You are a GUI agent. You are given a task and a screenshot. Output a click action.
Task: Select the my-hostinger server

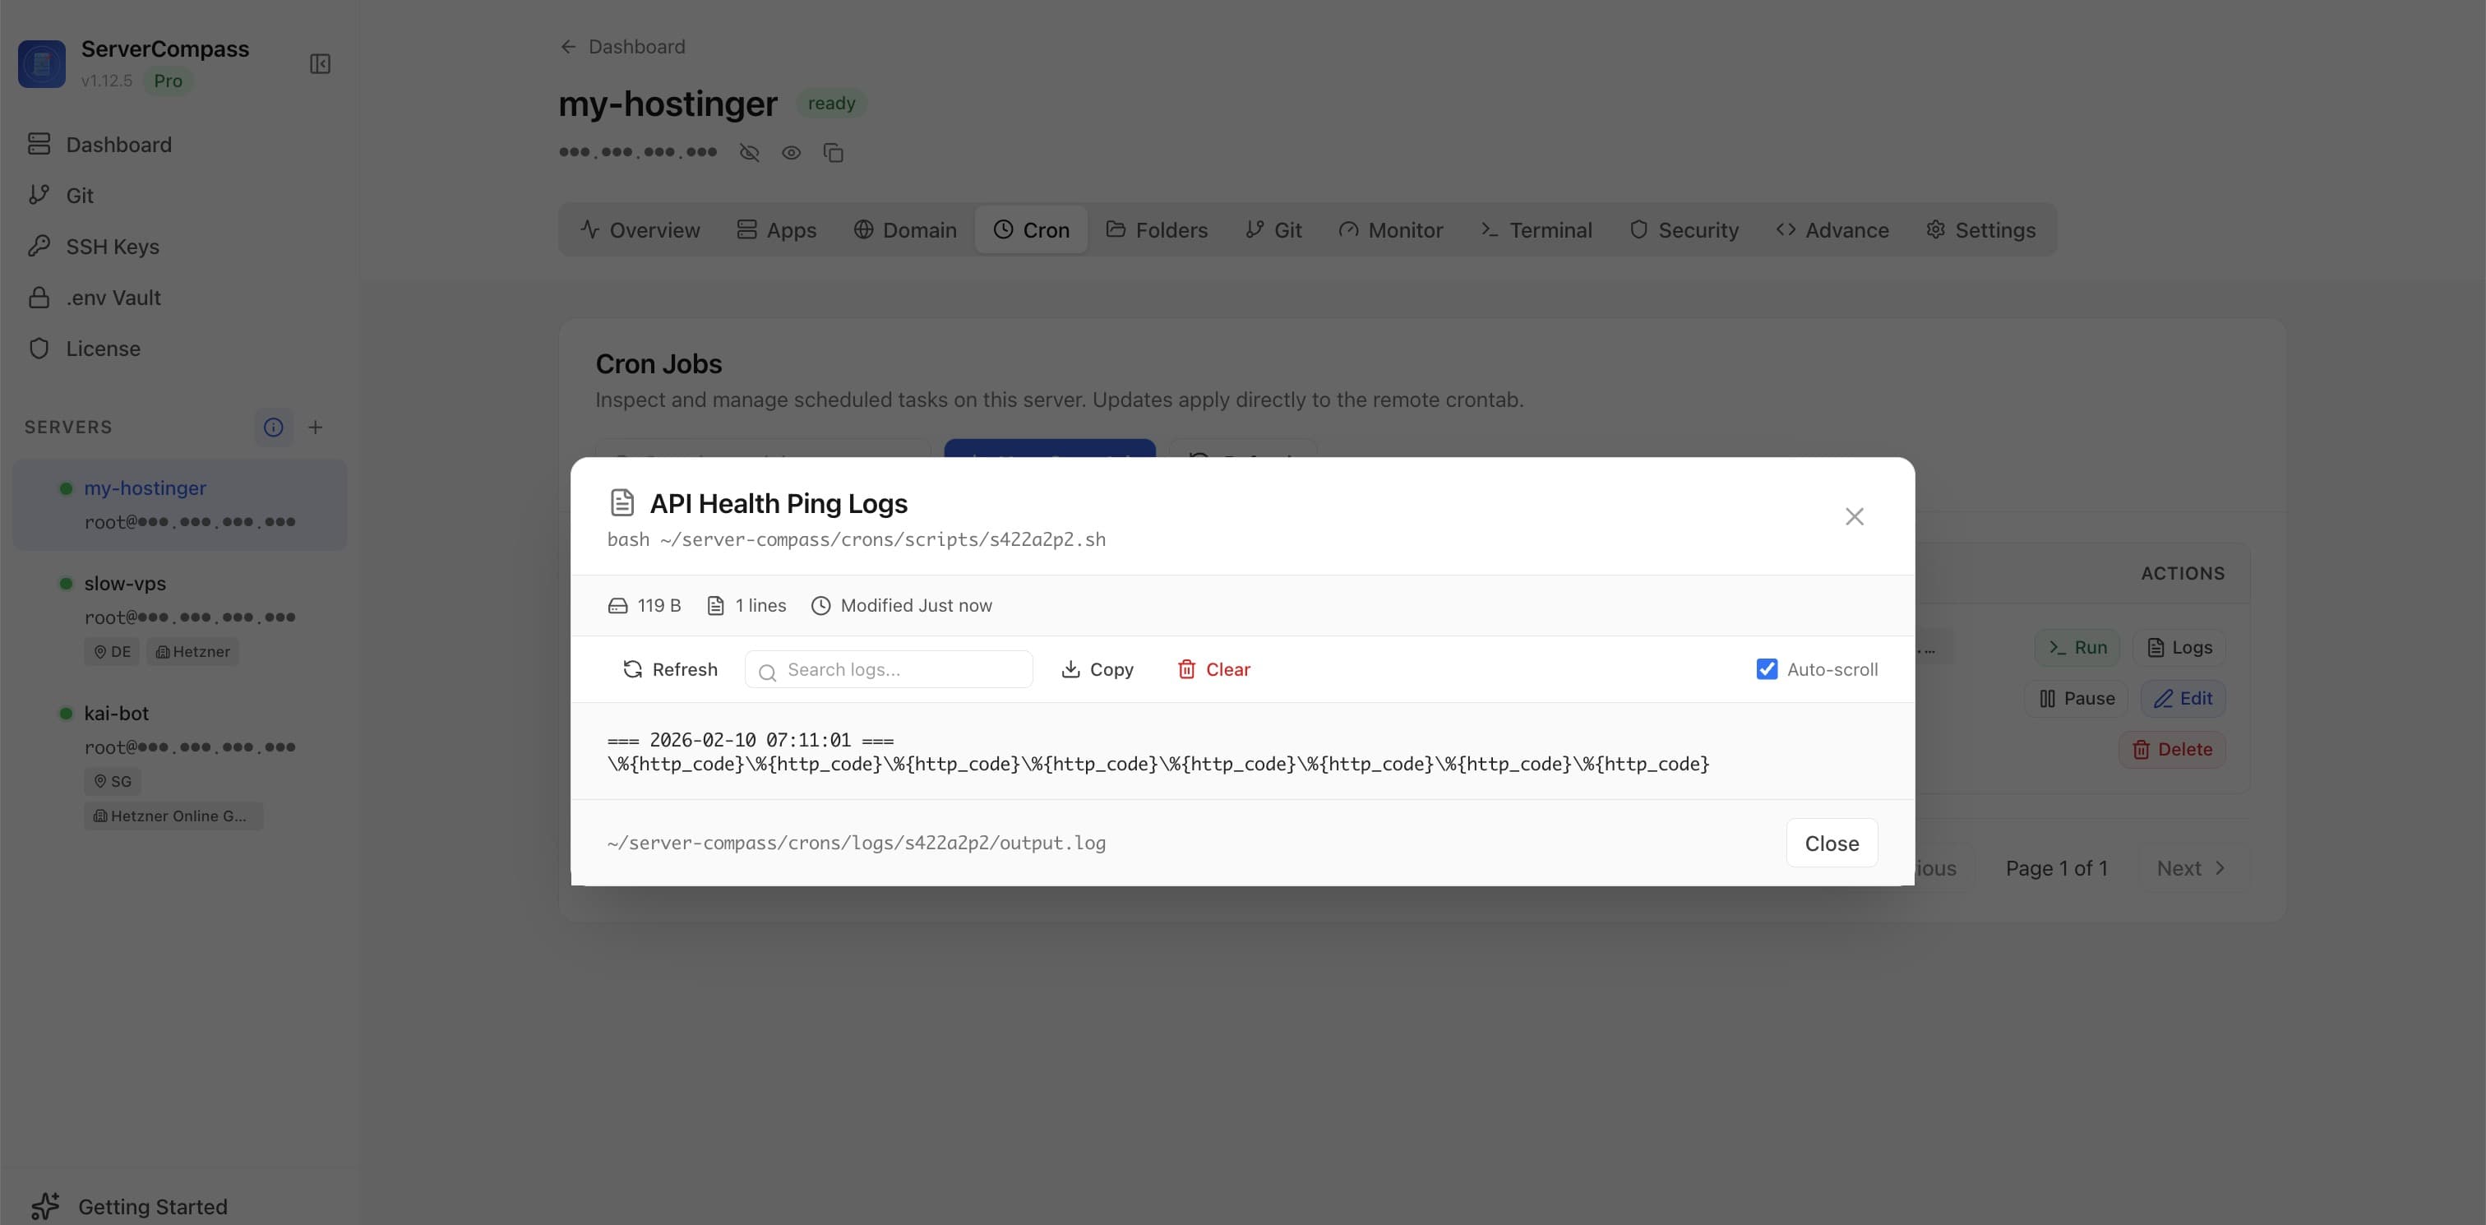pos(179,505)
